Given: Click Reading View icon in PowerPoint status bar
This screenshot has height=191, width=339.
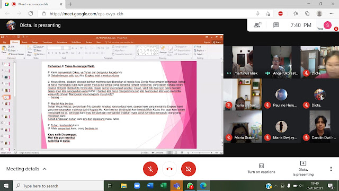Looking at the screenshot, I should [182, 153].
